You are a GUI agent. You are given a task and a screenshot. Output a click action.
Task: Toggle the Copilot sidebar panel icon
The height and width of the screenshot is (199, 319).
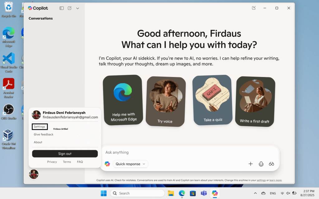[61, 8]
